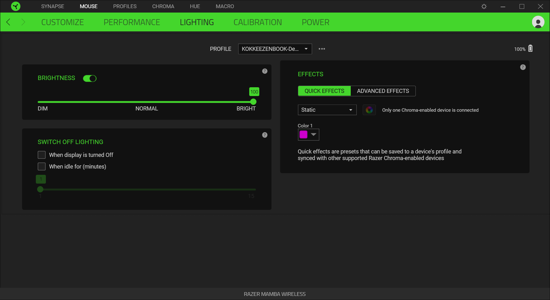Enable 'When display is turned Off' checkbox
The image size is (550, 300).
coord(41,155)
